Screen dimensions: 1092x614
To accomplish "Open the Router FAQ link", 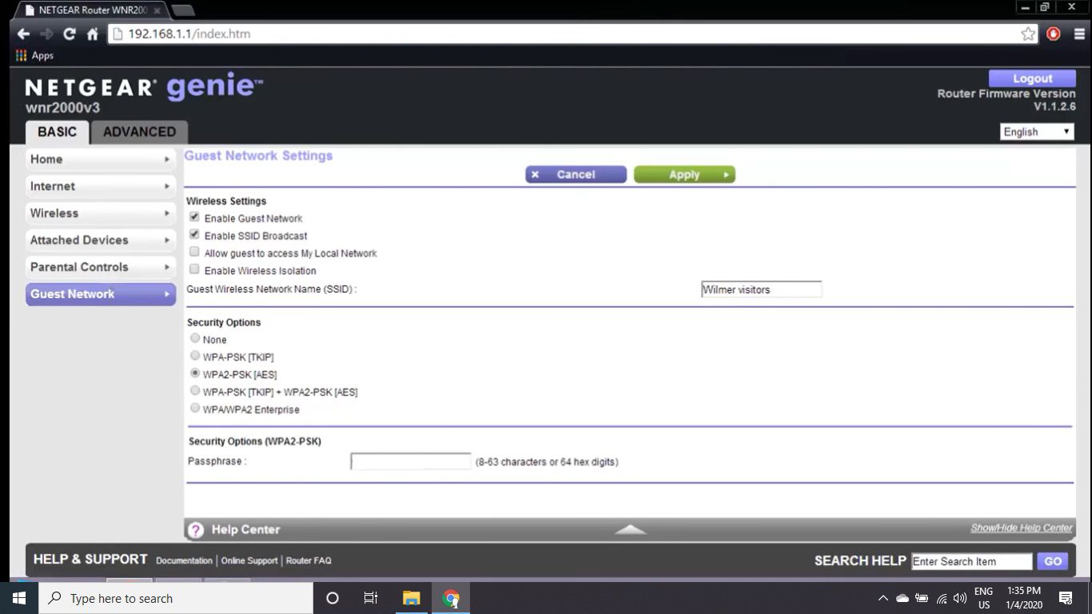I will pyautogui.click(x=309, y=560).
